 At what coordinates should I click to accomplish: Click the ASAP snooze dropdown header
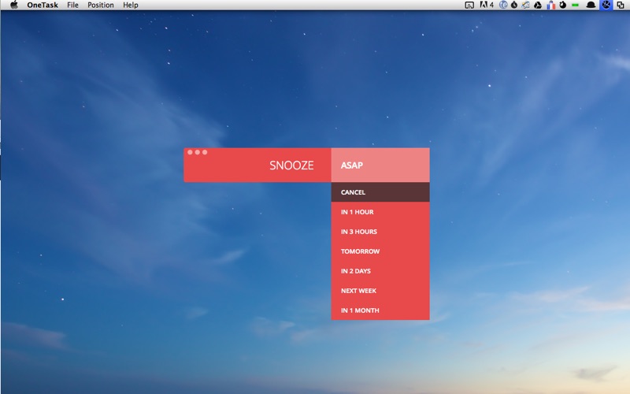point(380,165)
